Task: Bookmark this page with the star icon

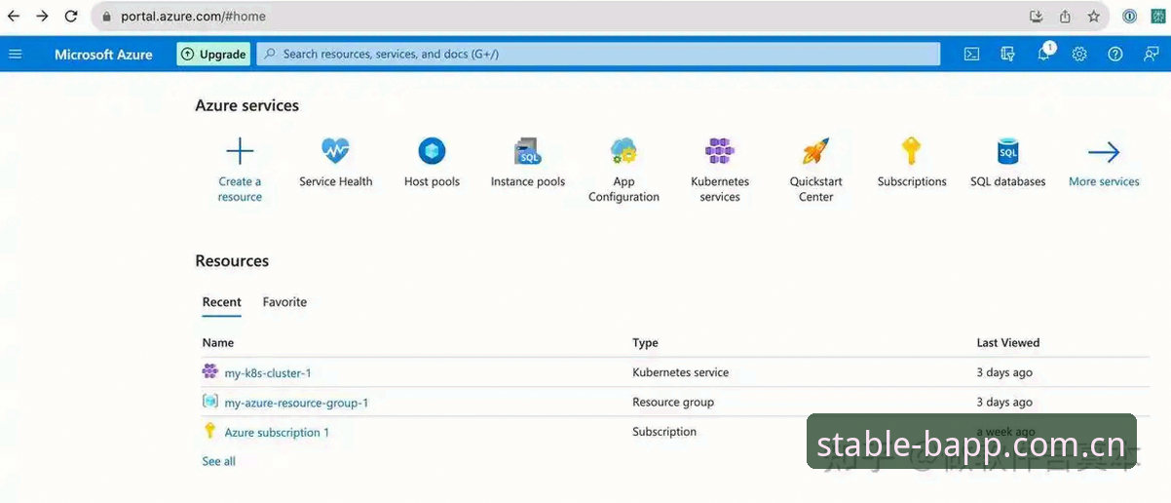Action: 1093,17
